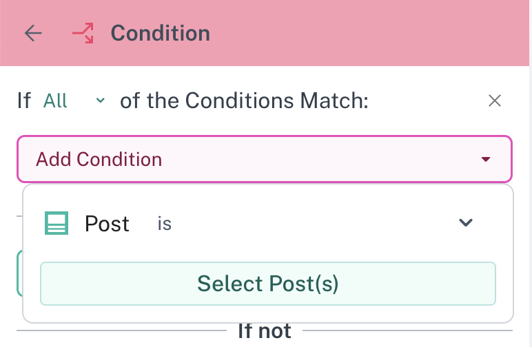
Task: Click the 'of the Conditions Match:' text
Action: click(244, 101)
